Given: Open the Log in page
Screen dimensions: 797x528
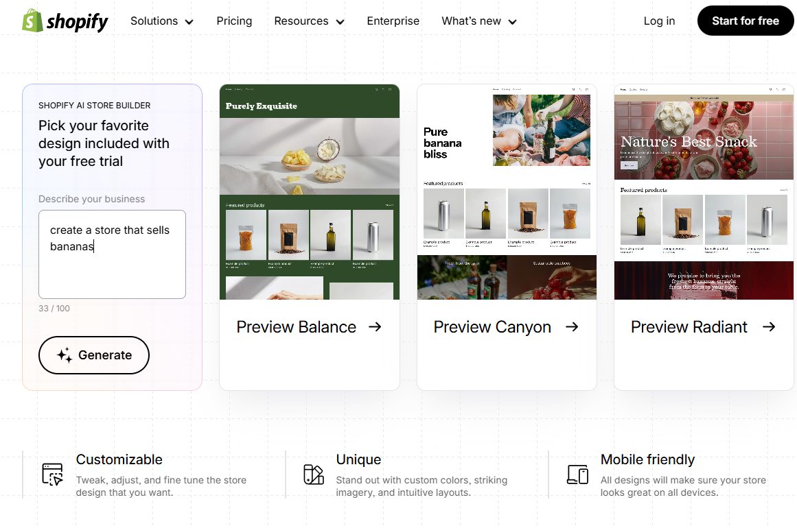Looking at the screenshot, I should click(659, 21).
